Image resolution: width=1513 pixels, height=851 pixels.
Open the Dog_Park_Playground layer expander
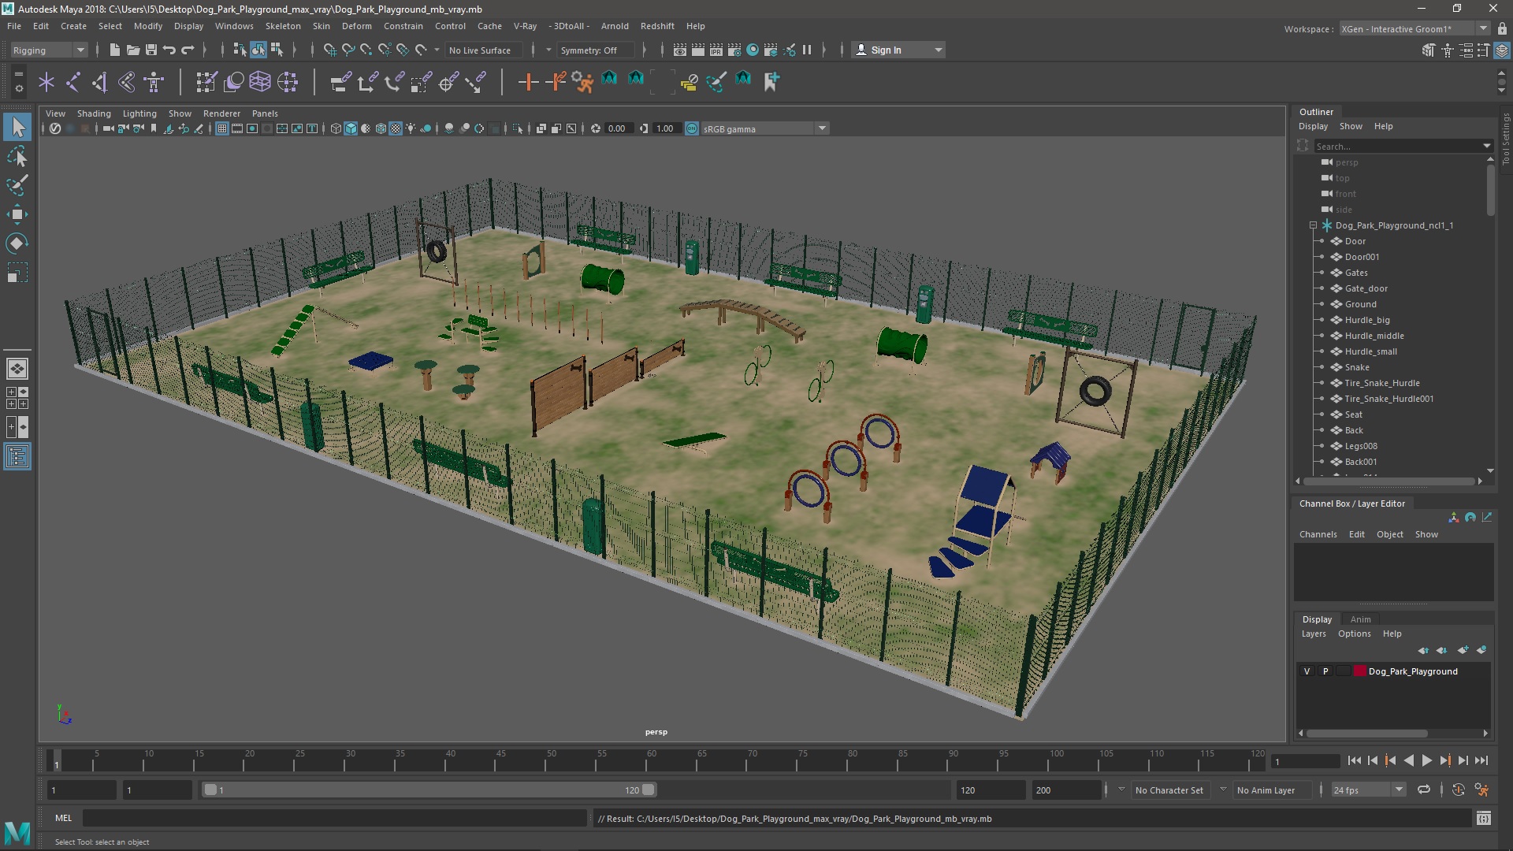click(x=1312, y=225)
